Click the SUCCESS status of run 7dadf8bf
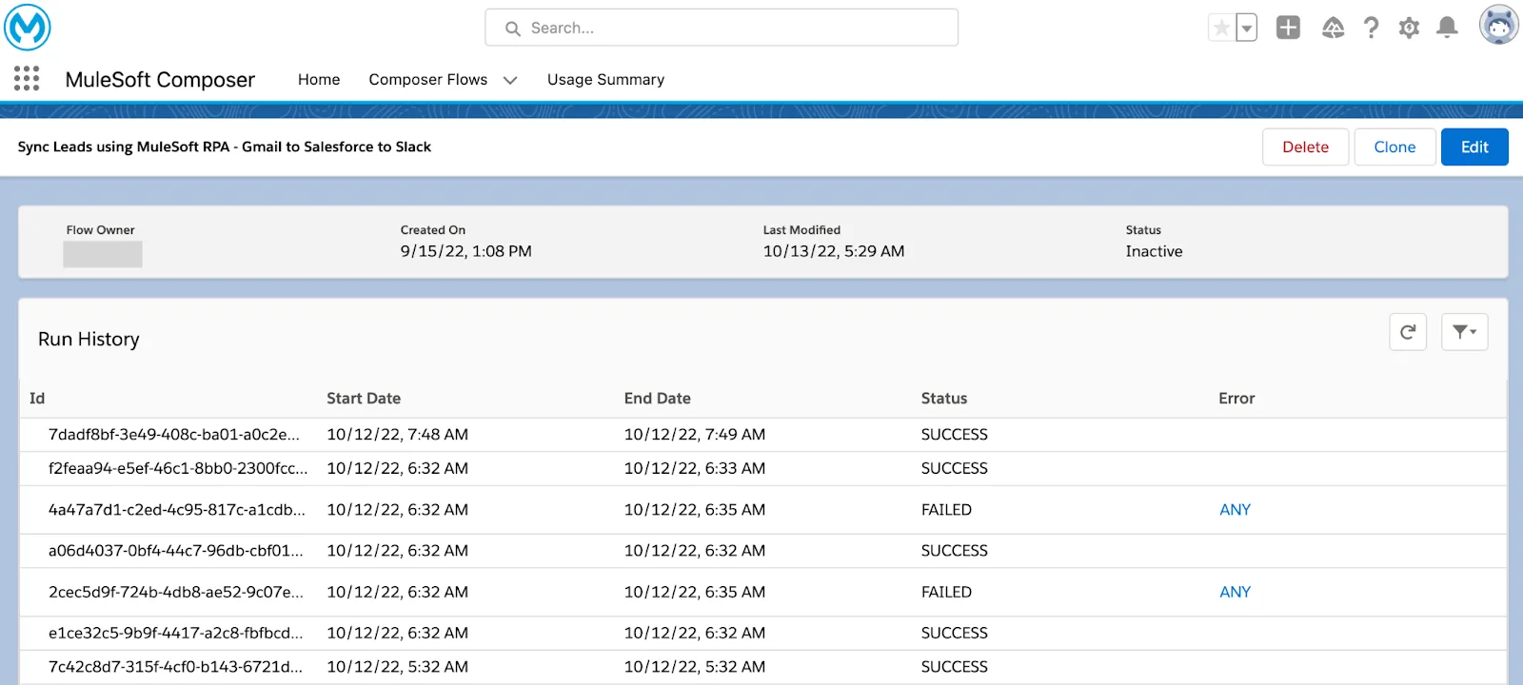Screen dimensions: 1523x685 955,435
